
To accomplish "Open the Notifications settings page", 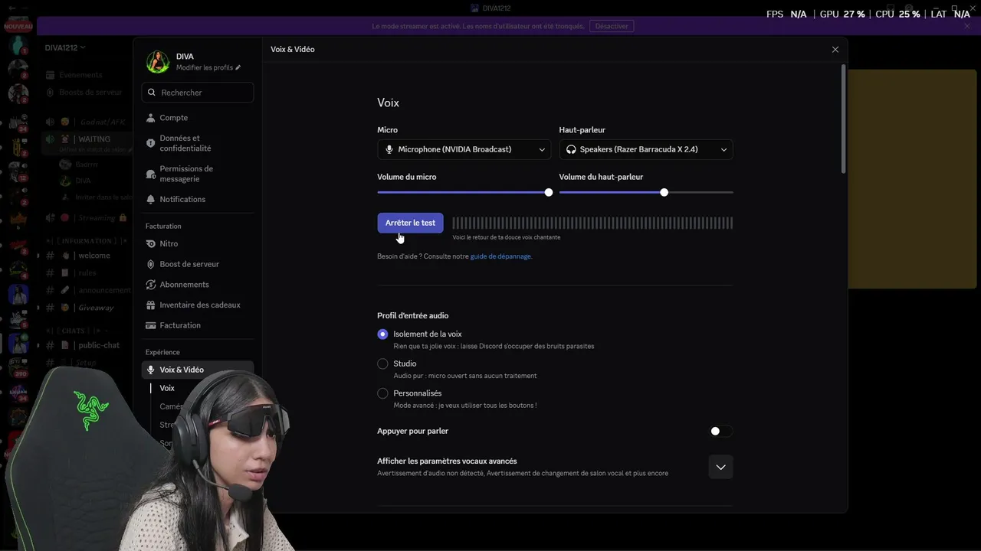I will pos(198,199).
